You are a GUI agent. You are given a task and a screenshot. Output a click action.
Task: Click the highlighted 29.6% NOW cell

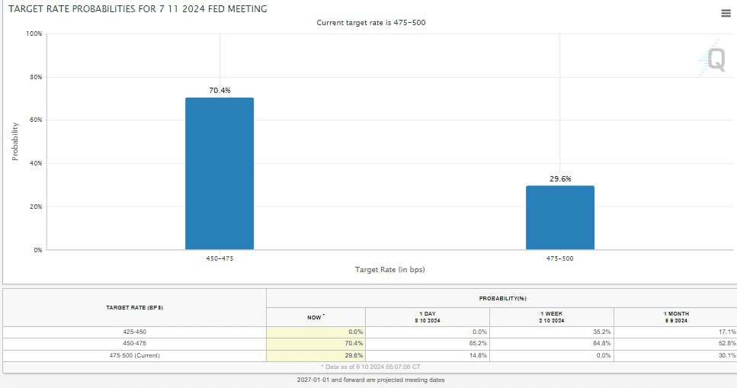coord(316,355)
